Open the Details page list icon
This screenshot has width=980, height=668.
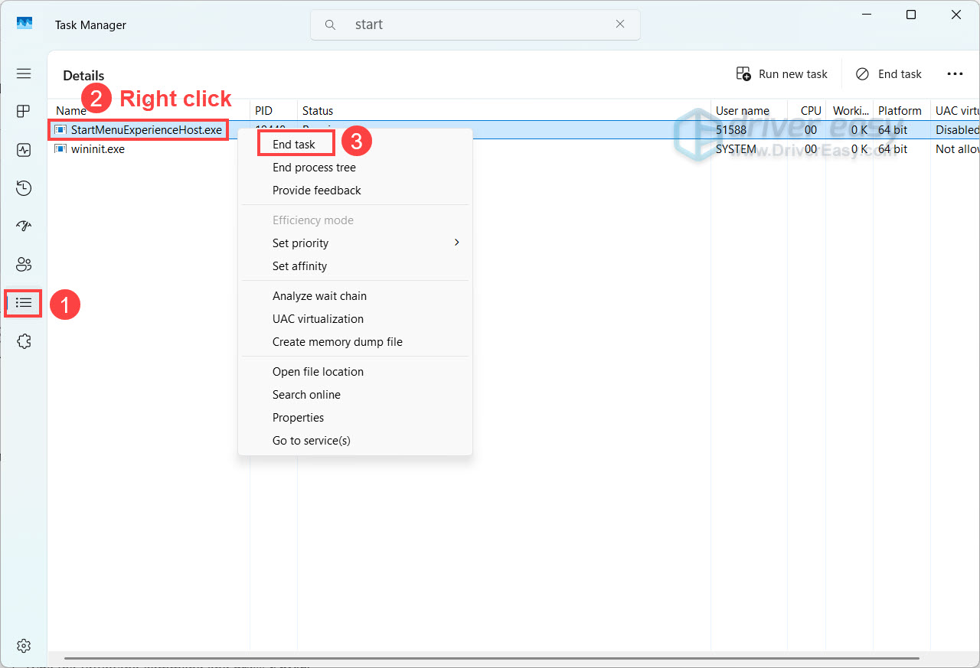[24, 303]
